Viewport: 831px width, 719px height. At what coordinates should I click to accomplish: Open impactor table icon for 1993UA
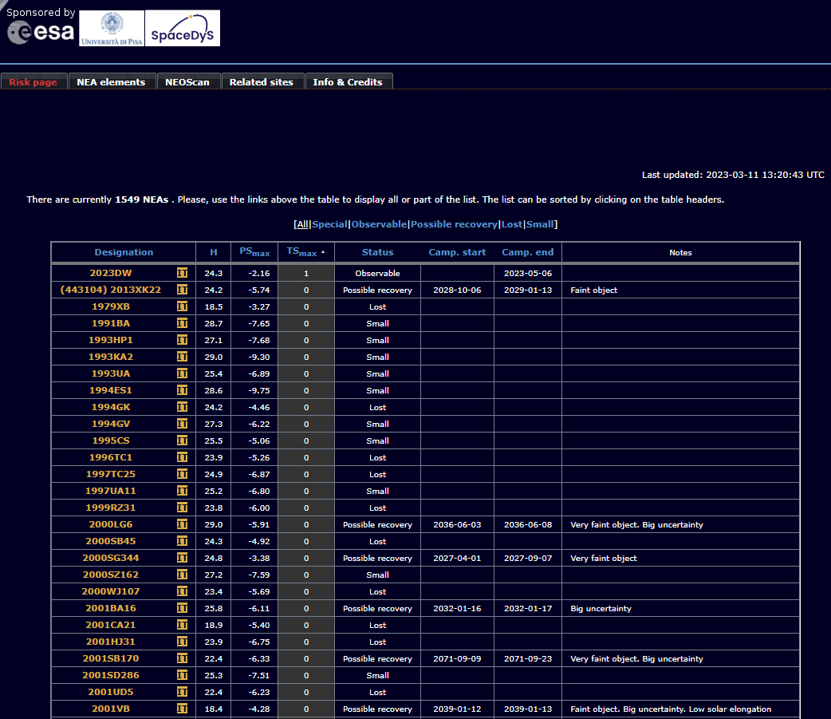click(183, 373)
